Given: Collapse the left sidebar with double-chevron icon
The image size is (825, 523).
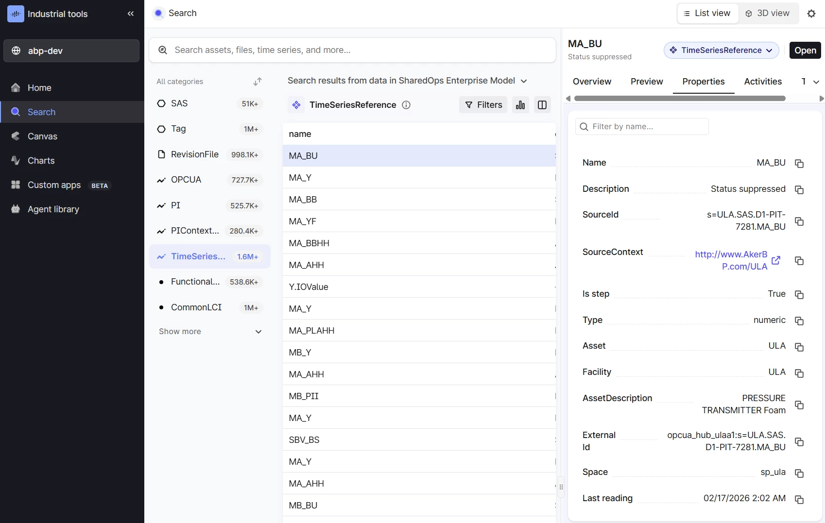Looking at the screenshot, I should pos(130,14).
